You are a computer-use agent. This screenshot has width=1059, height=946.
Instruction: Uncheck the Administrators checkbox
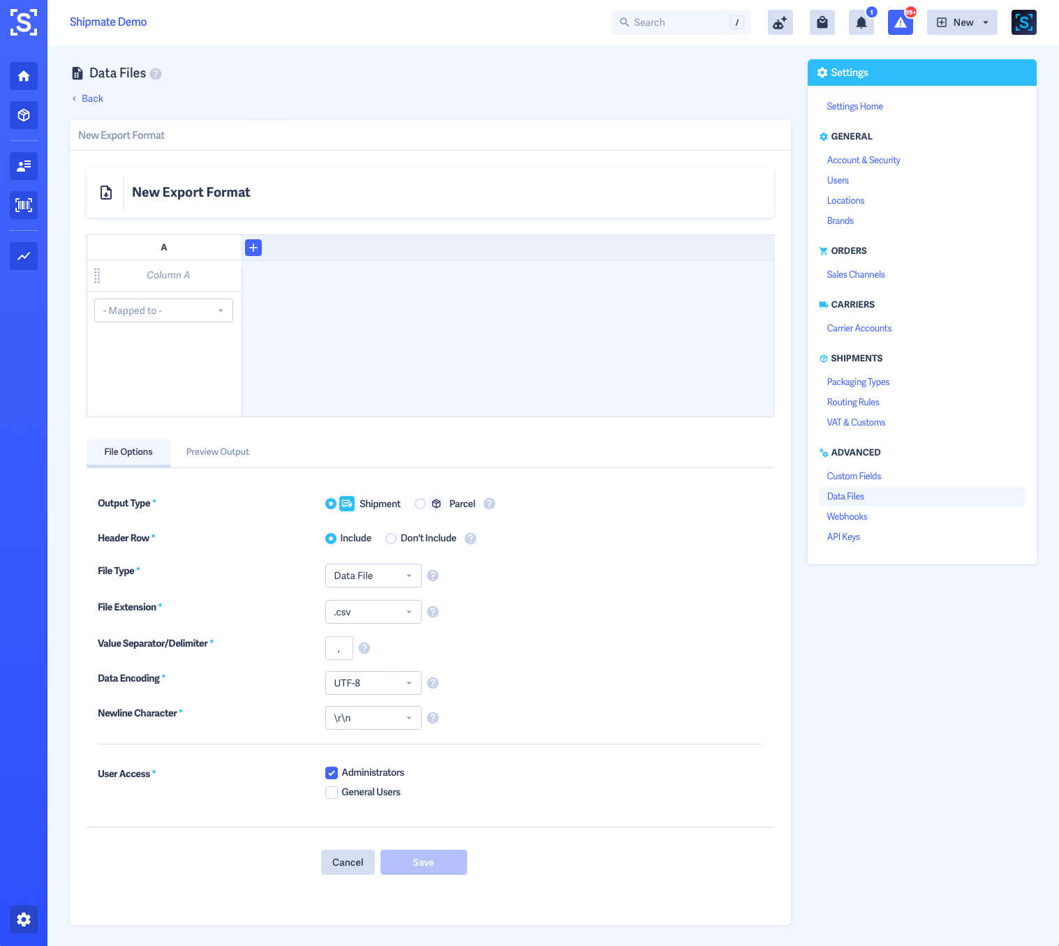[332, 773]
